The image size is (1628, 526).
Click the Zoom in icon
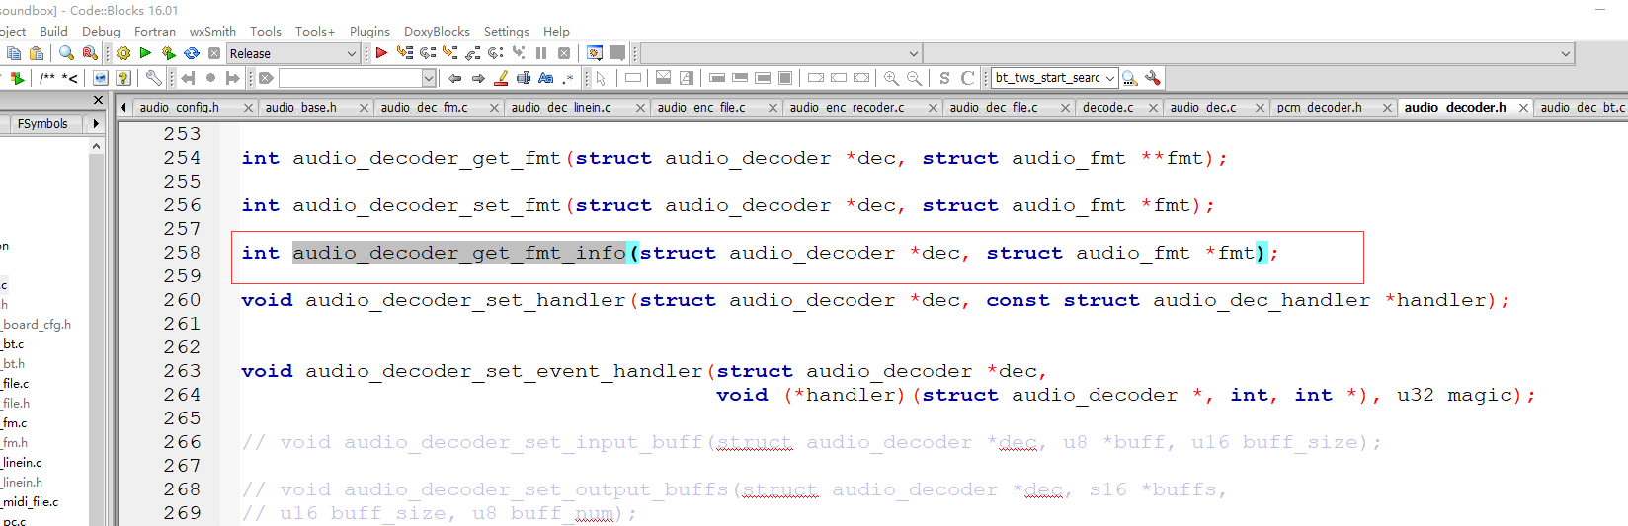[891, 78]
